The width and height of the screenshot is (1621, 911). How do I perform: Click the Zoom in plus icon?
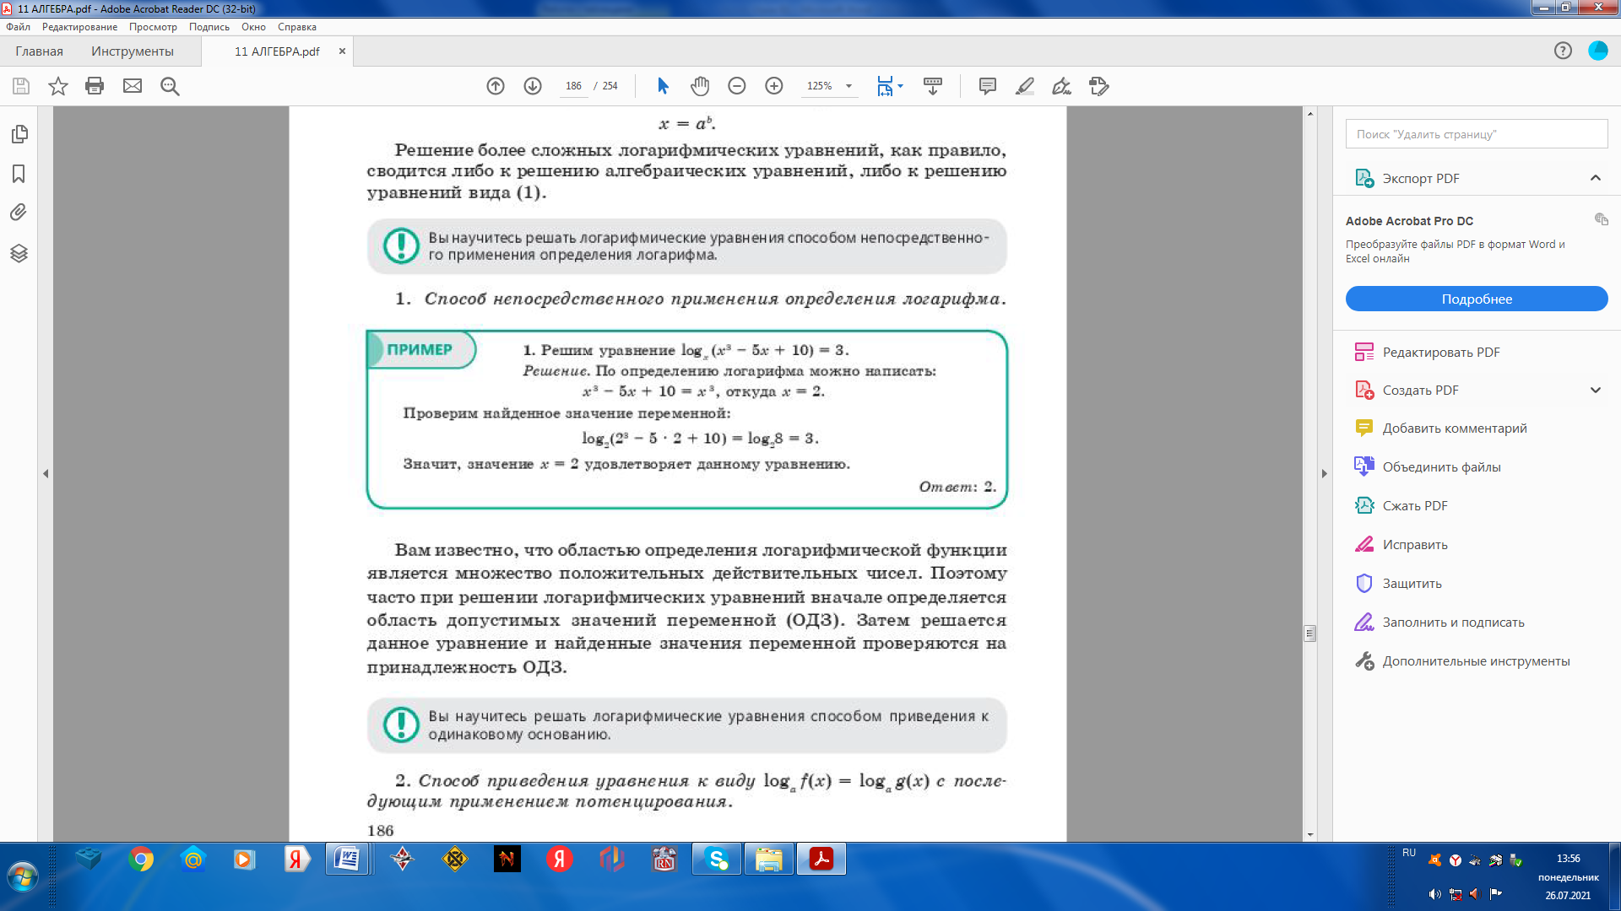773,86
